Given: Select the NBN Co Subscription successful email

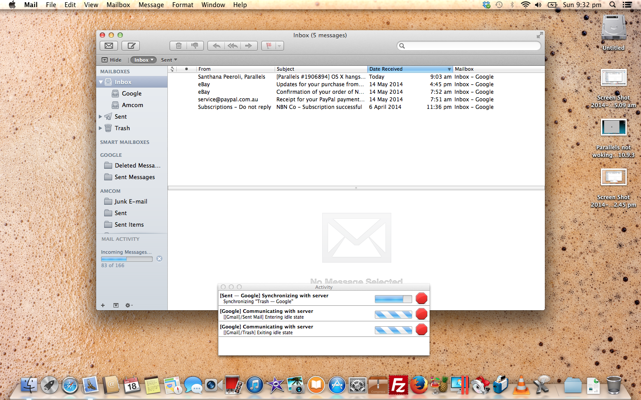Looking at the screenshot, I should click(x=356, y=107).
